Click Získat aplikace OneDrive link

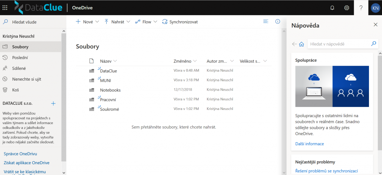pos(26,163)
